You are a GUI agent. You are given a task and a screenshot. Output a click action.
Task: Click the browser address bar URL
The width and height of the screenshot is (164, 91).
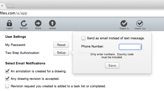(x=13, y=13)
